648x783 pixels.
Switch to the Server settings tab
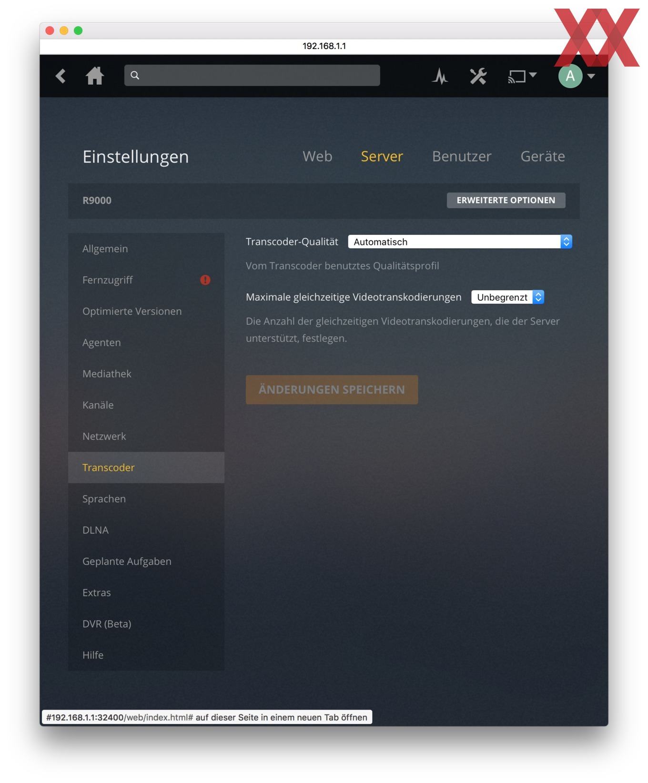(382, 156)
